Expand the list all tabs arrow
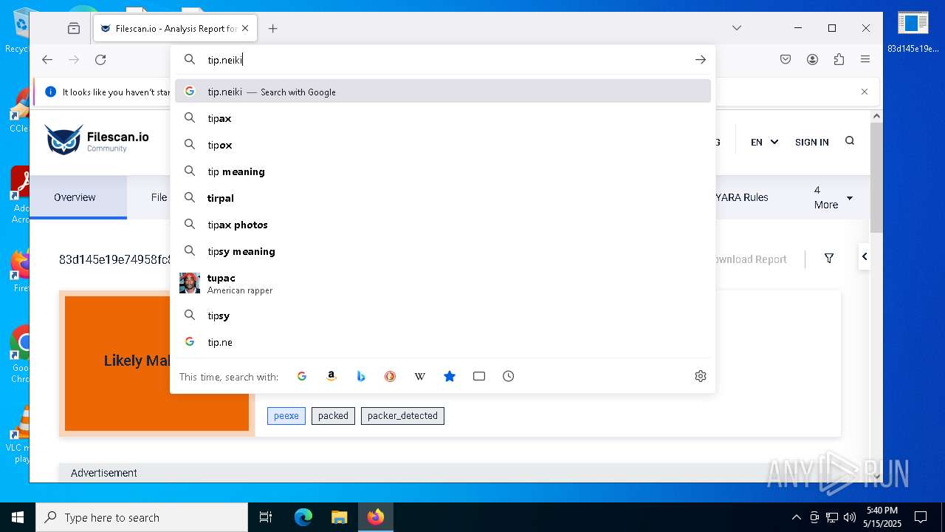 tap(736, 28)
